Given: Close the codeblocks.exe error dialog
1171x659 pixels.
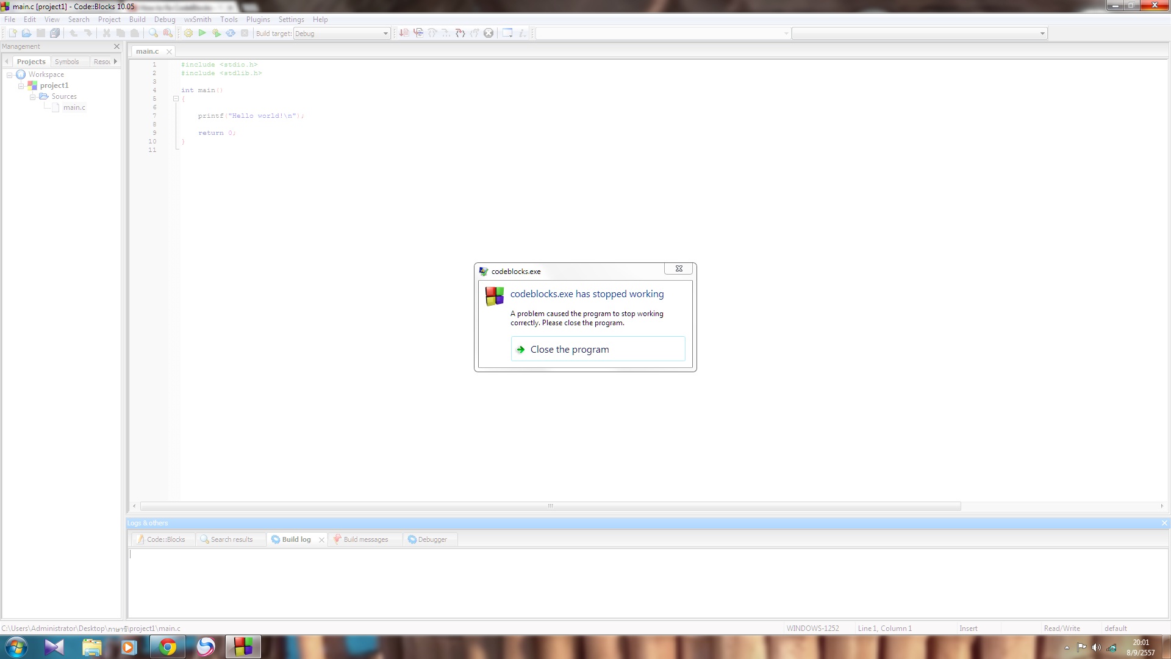Looking at the screenshot, I should click(678, 268).
